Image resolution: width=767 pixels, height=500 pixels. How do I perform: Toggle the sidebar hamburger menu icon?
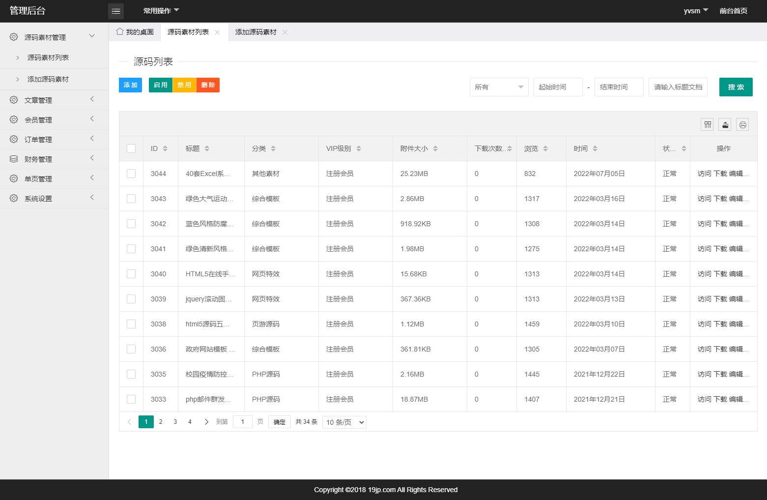(116, 11)
